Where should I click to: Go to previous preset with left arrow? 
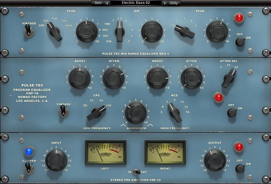point(107,3)
